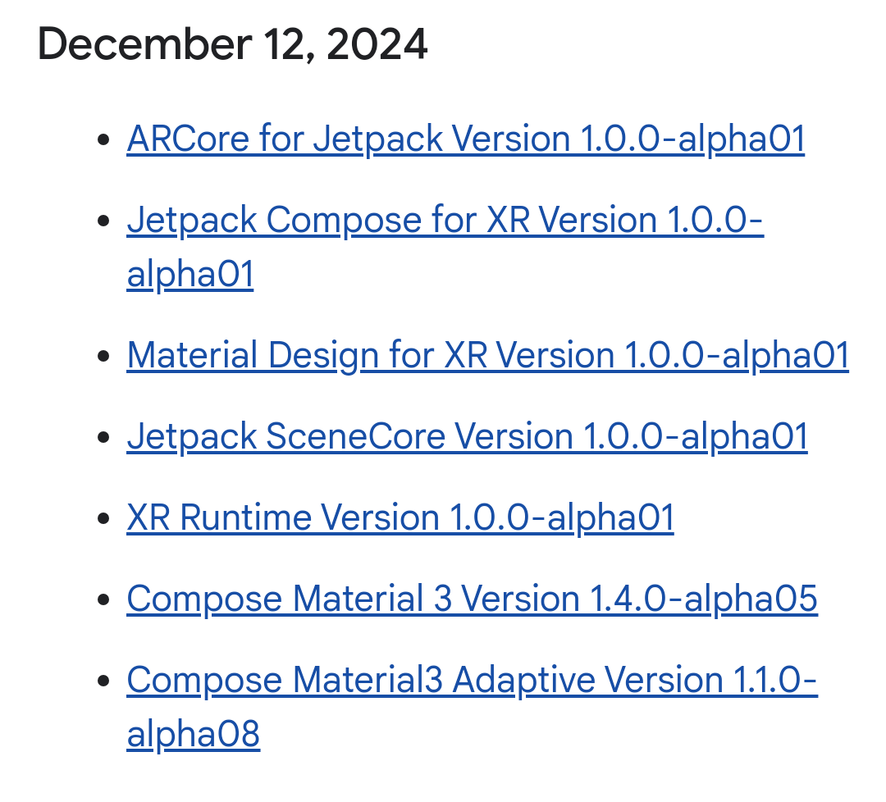
Task: Open Jetpack Compose for XR release link
Action: pos(445,220)
